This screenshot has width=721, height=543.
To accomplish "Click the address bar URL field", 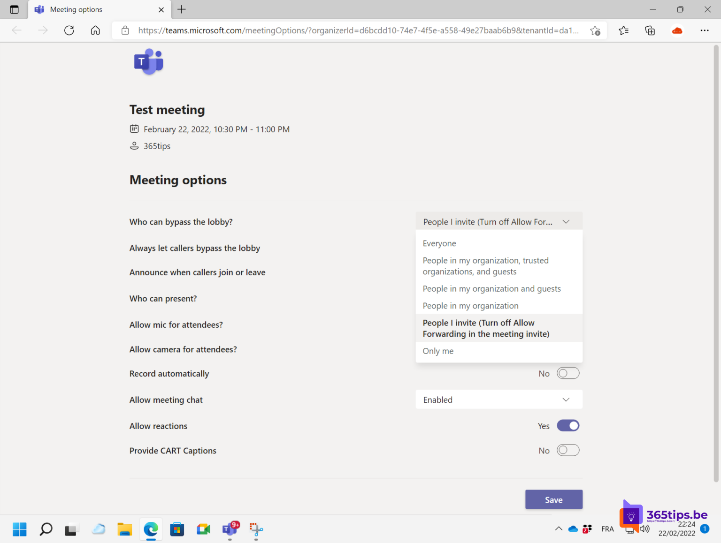I will [x=329, y=30].
